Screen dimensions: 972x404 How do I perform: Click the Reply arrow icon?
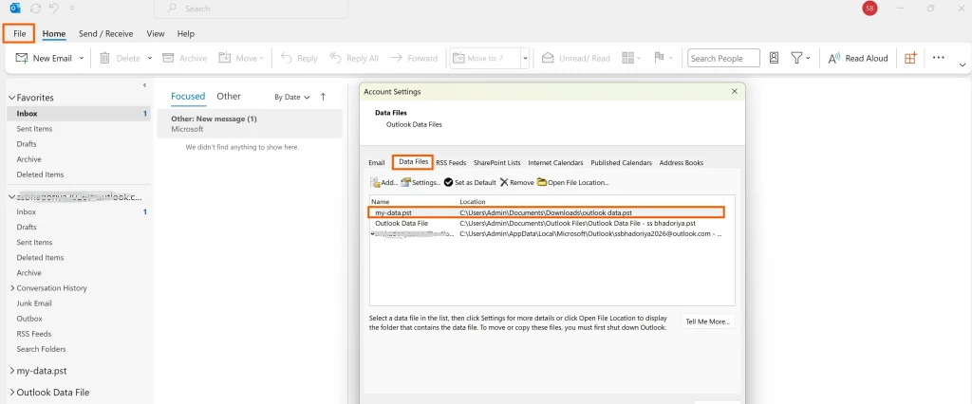(x=287, y=58)
